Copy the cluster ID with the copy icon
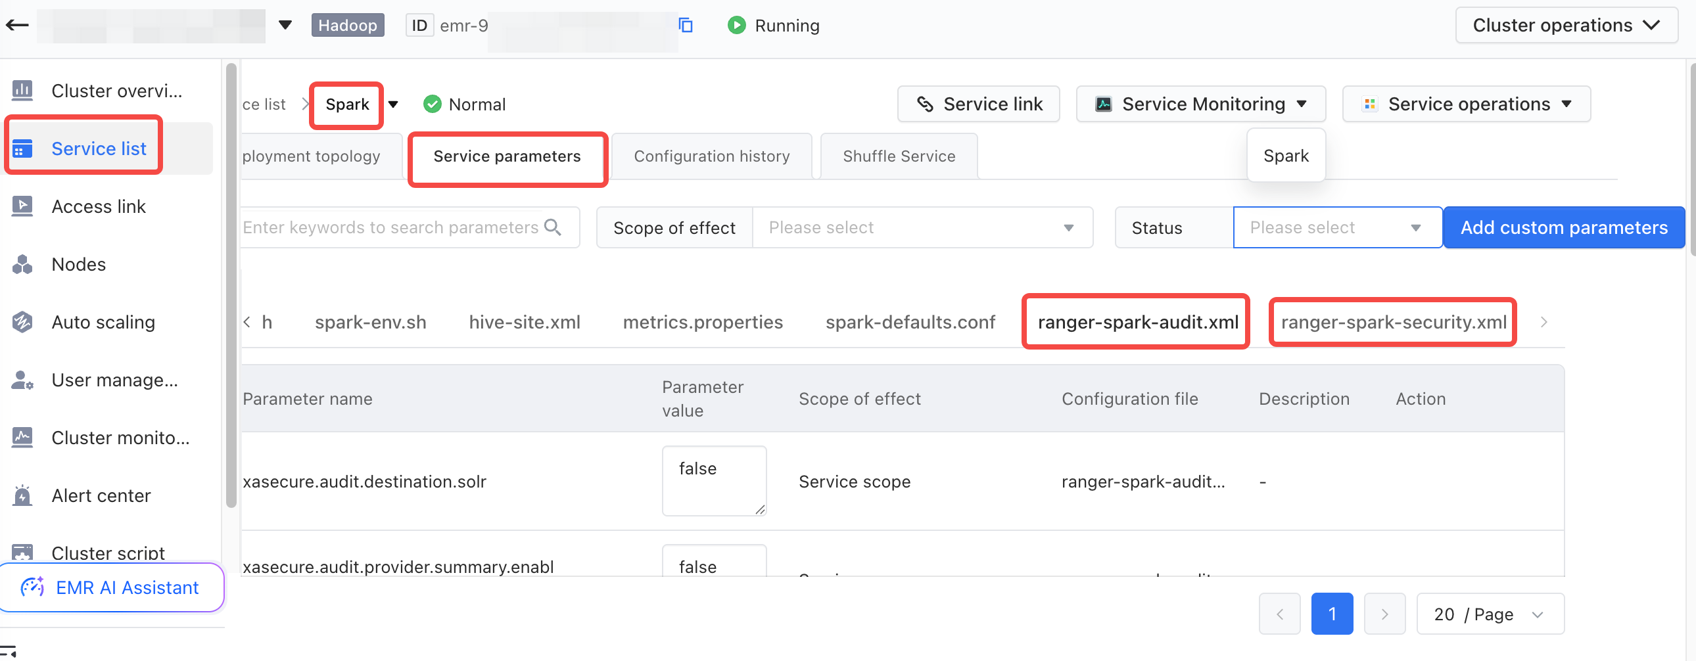The width and height of the screenshot is (1696, 661). (686, 25)
